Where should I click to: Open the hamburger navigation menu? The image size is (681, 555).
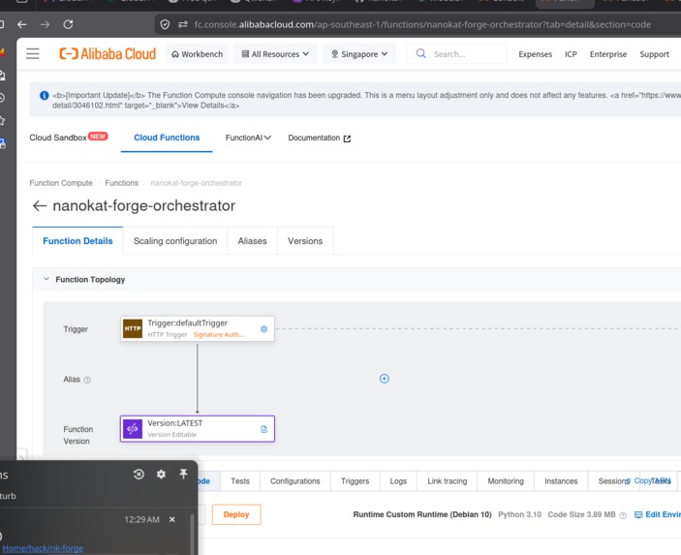tap(33, 54)
